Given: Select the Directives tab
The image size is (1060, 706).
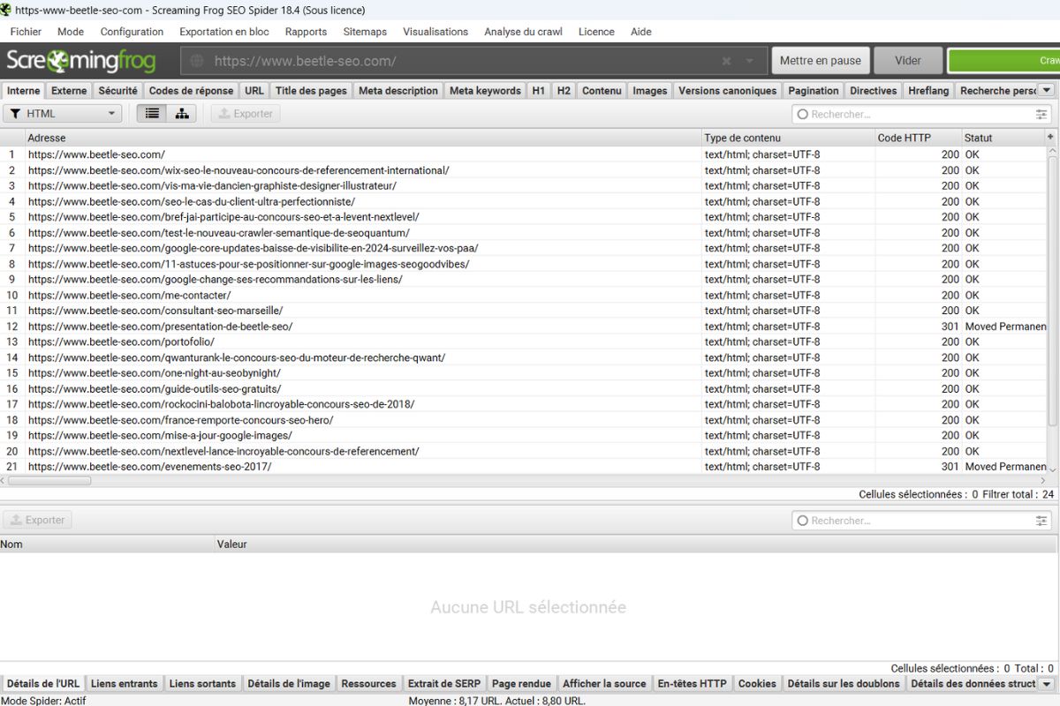Looking at the screenshot, I should click(x=874, y=90).
